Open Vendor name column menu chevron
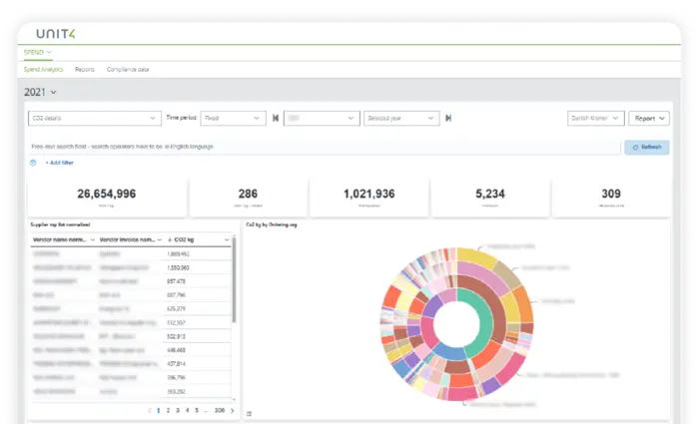The height and width of the screenshot is (424, 699). [x=92, y=239]
